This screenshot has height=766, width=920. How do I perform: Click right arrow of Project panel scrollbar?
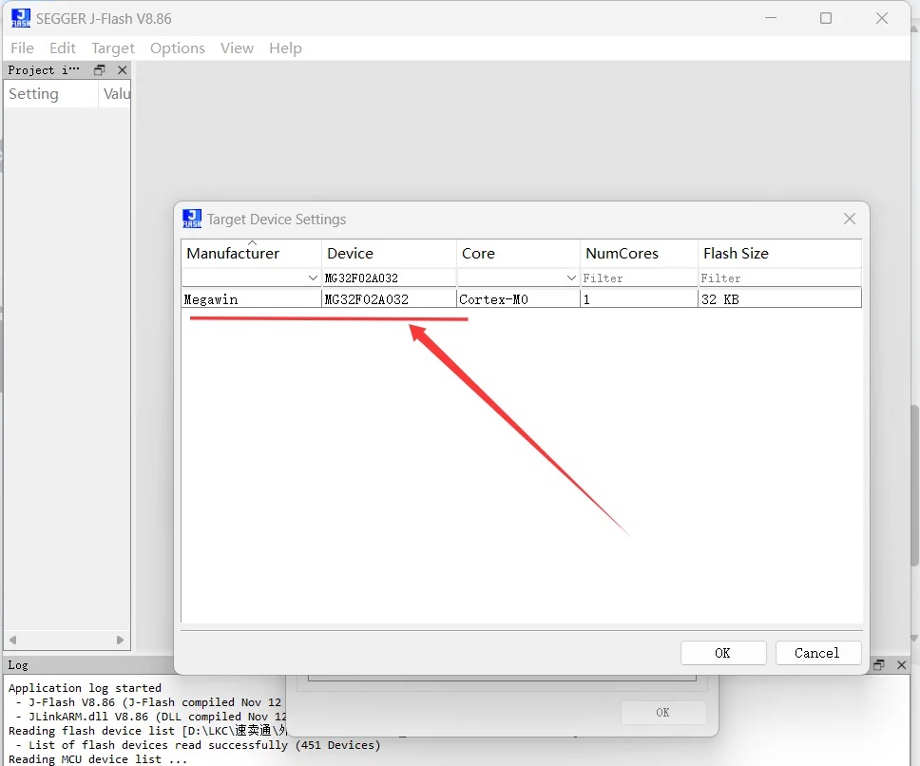121,640
